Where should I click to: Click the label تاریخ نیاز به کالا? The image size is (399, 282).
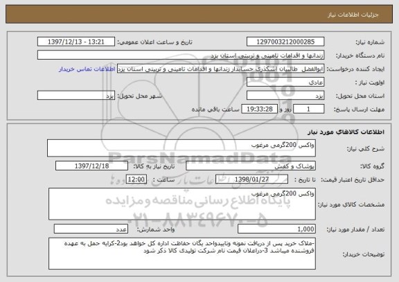pyautogui.click(x=154, y=166)
